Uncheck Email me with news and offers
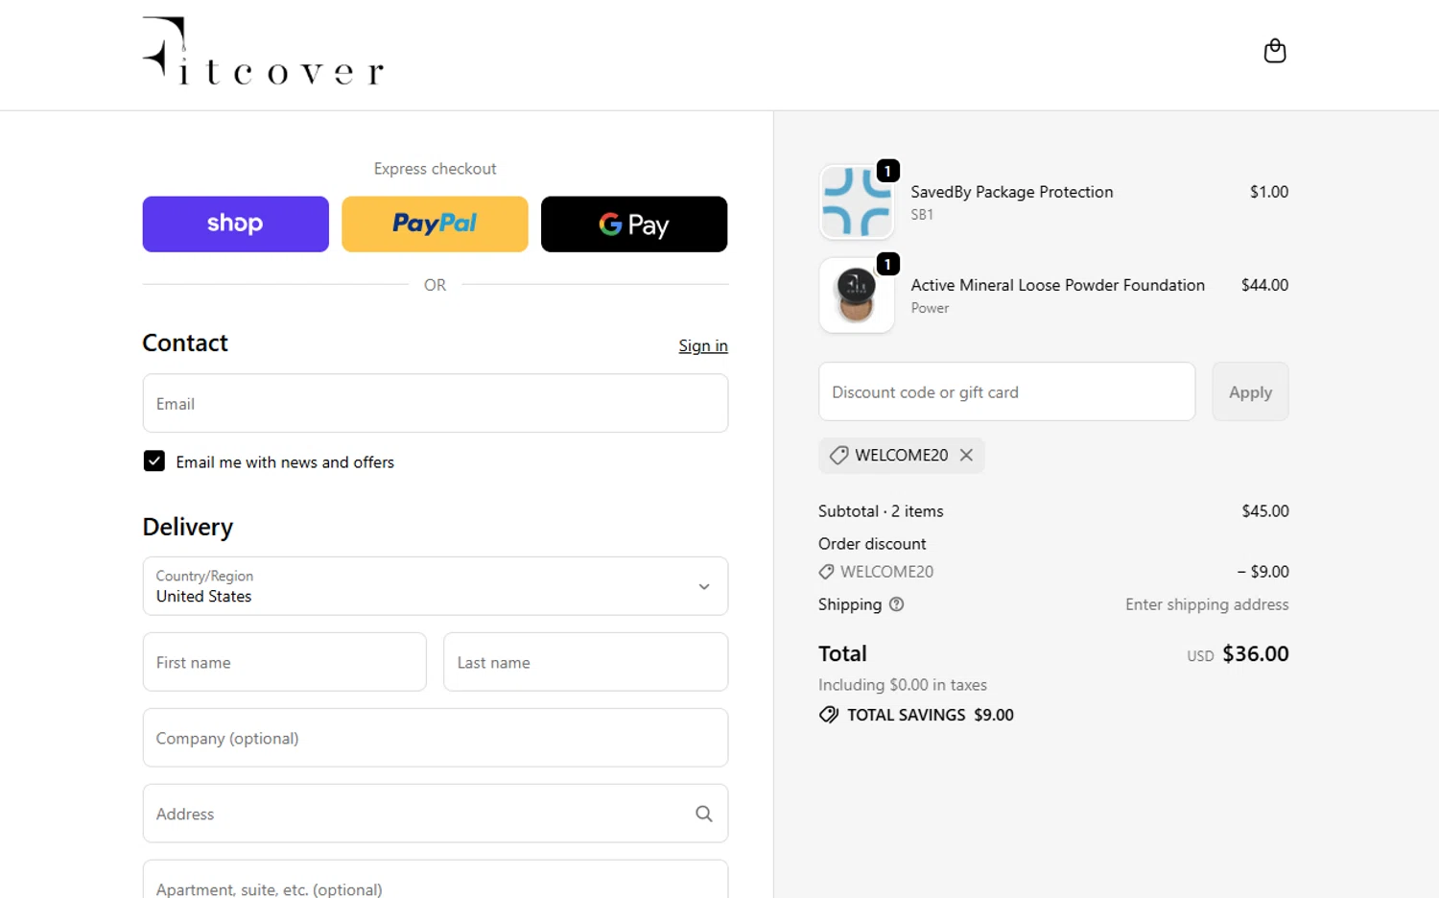The width and height of the screenshot is (1439, 898). tap(153, 461)
